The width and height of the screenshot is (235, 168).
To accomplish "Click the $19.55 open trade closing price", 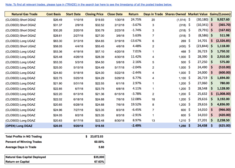I will point(100,126).
